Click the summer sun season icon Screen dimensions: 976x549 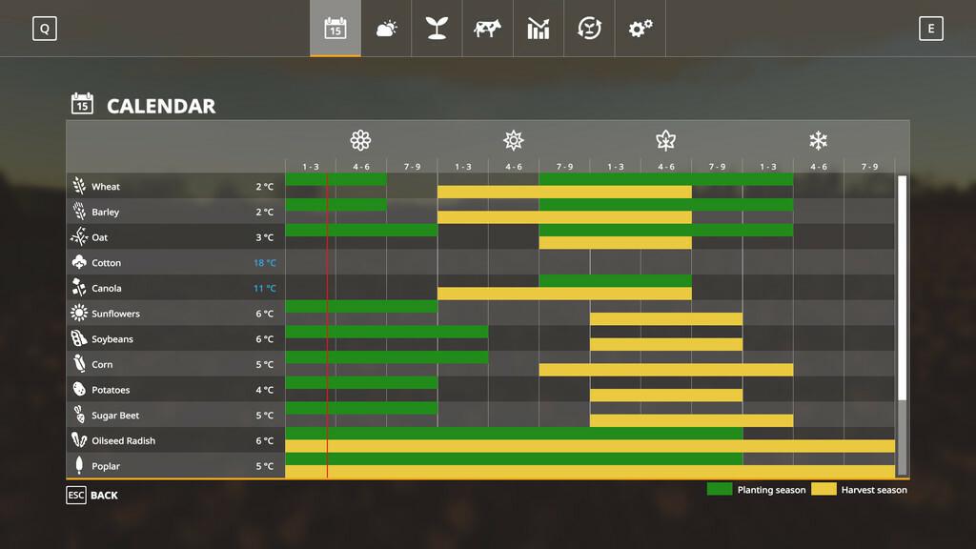514,141
